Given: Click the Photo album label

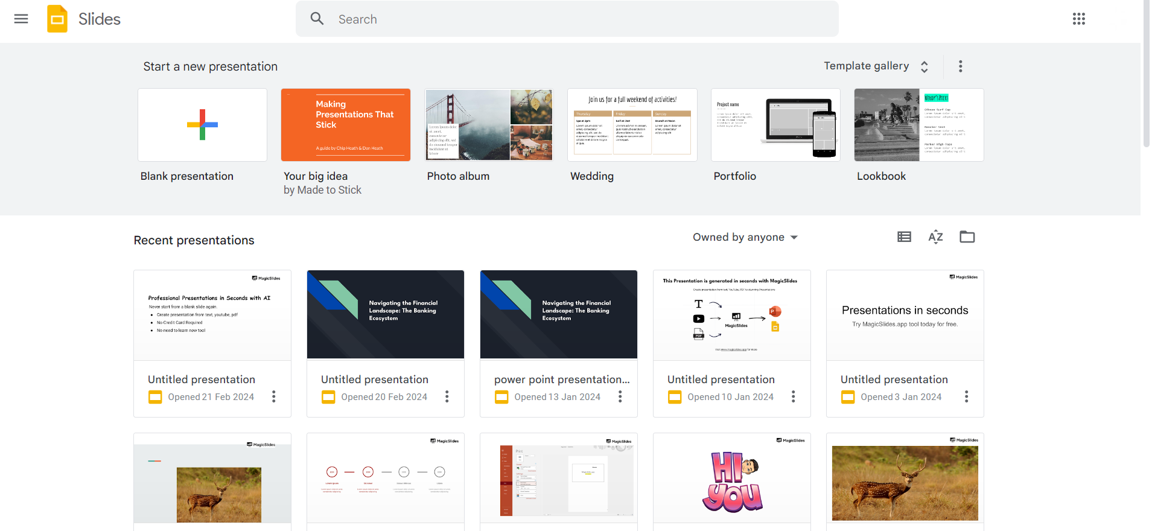Looking at the screenshot, I should click(x=458, y=176).
